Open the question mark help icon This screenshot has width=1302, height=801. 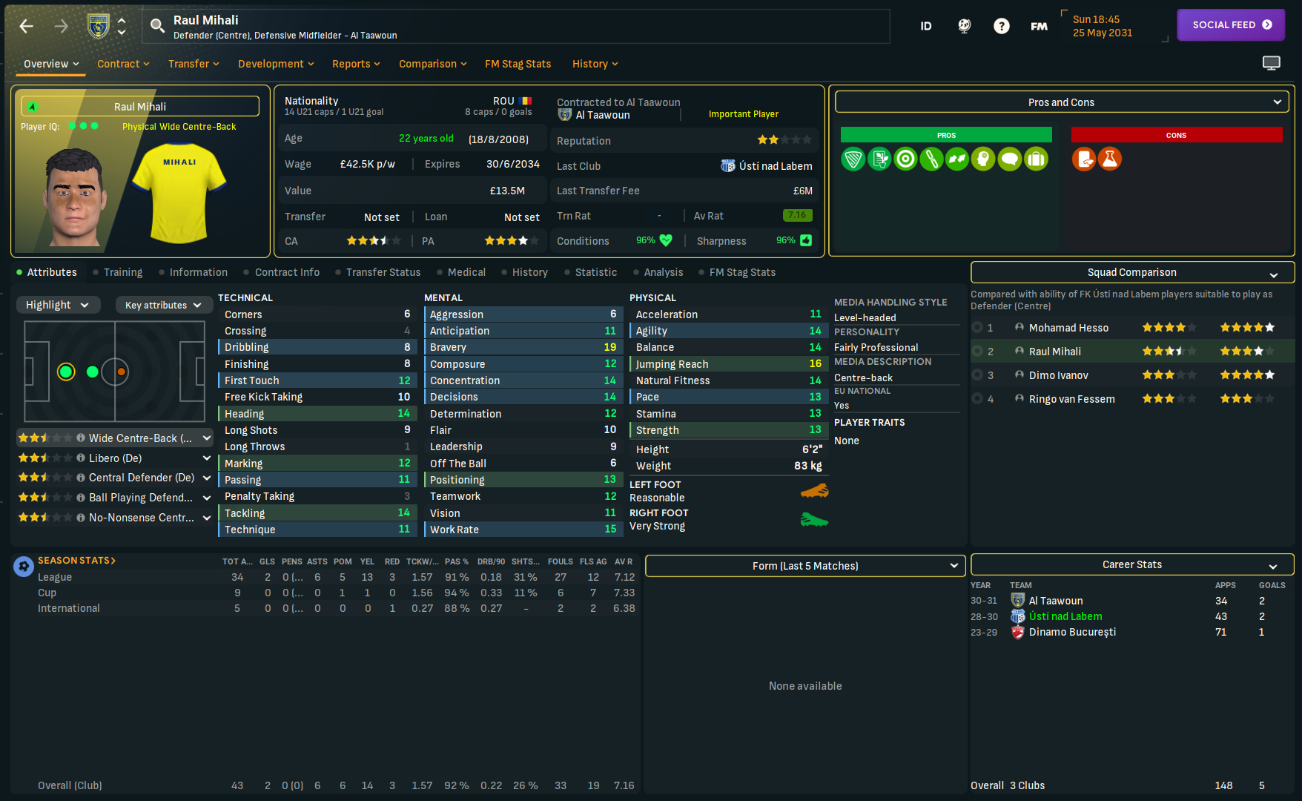pyautogui.click(x=1002, y=27)
